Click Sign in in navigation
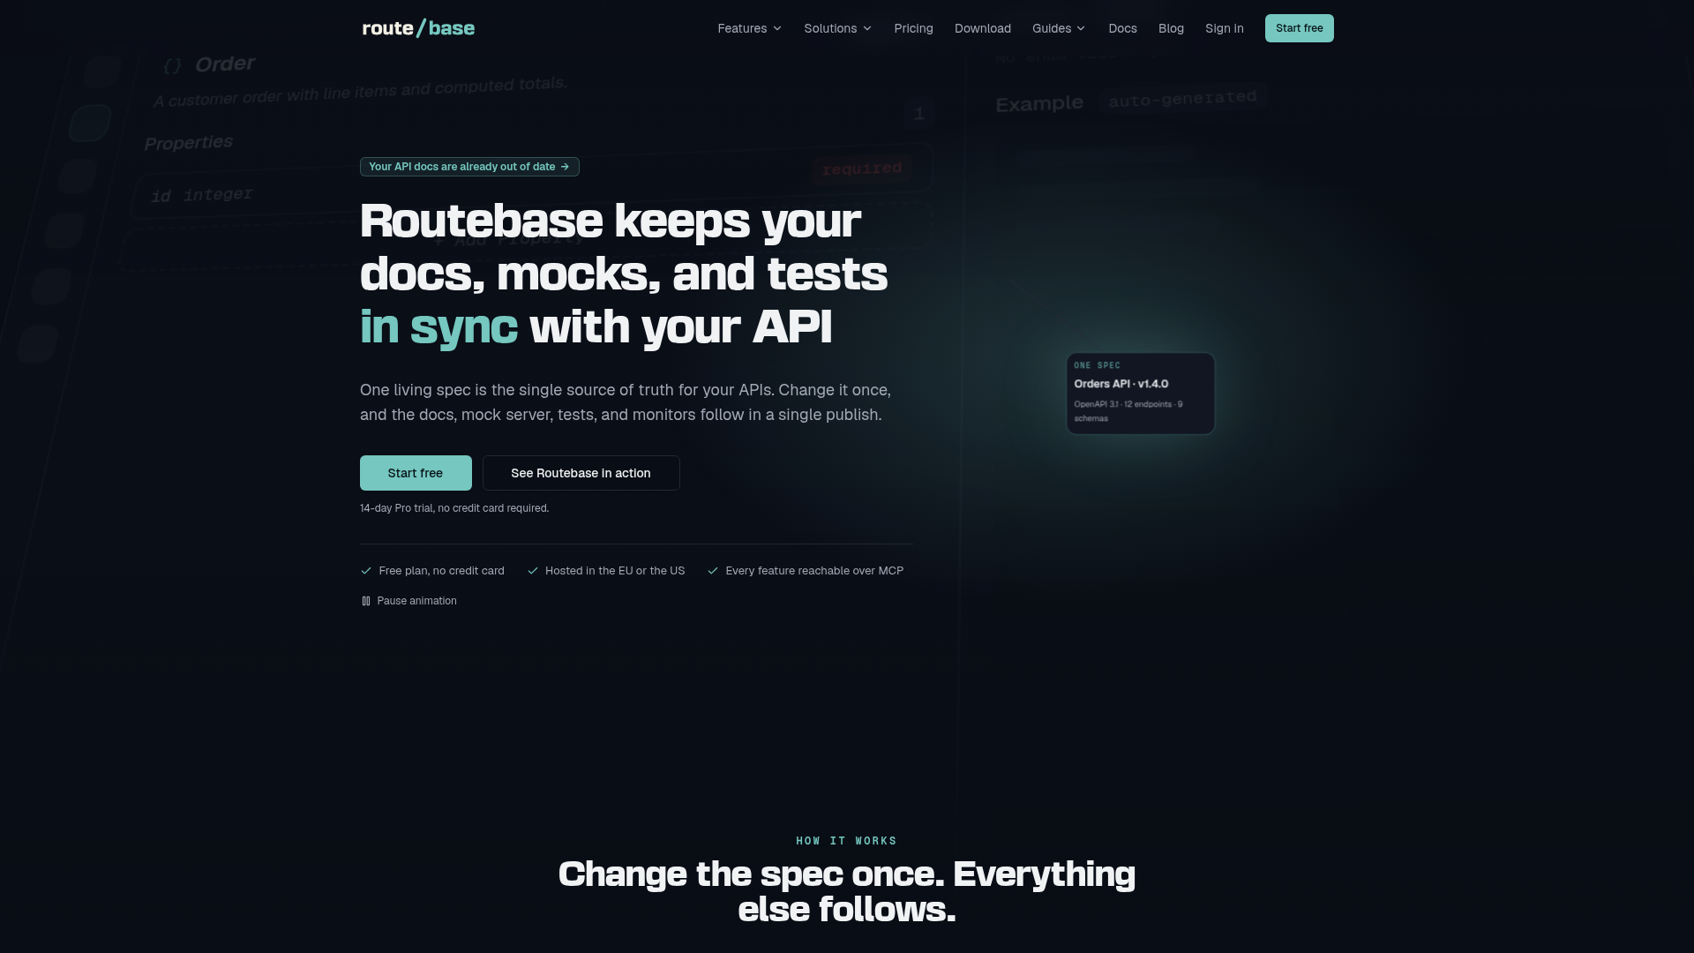 [1224, 28]
